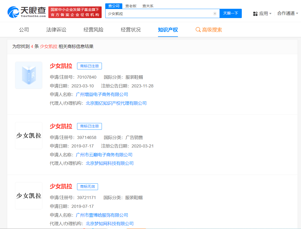Image resolution: width=301 pixels, height=229 pixels.
Task: Click the 商标已注册 status label on first result
Action: pos(89,66)
